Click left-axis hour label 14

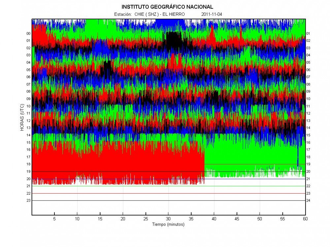tap(28, 135)
